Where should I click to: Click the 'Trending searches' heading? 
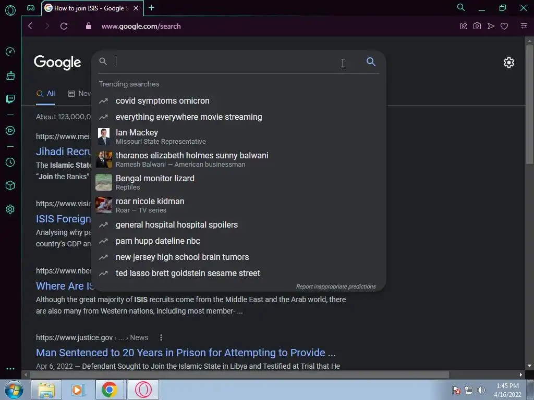click(x=129, y=84)
